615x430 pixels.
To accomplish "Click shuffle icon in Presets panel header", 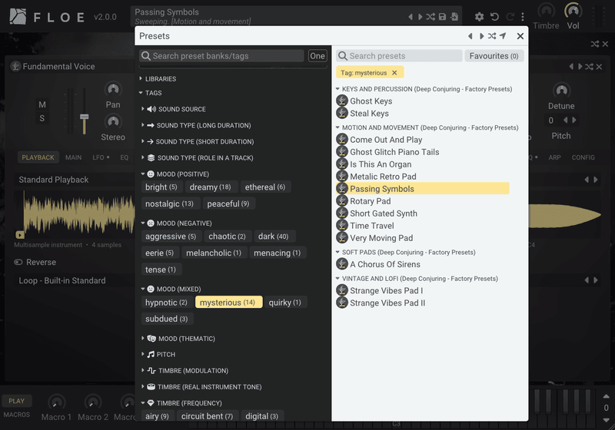I will point(492,36).
